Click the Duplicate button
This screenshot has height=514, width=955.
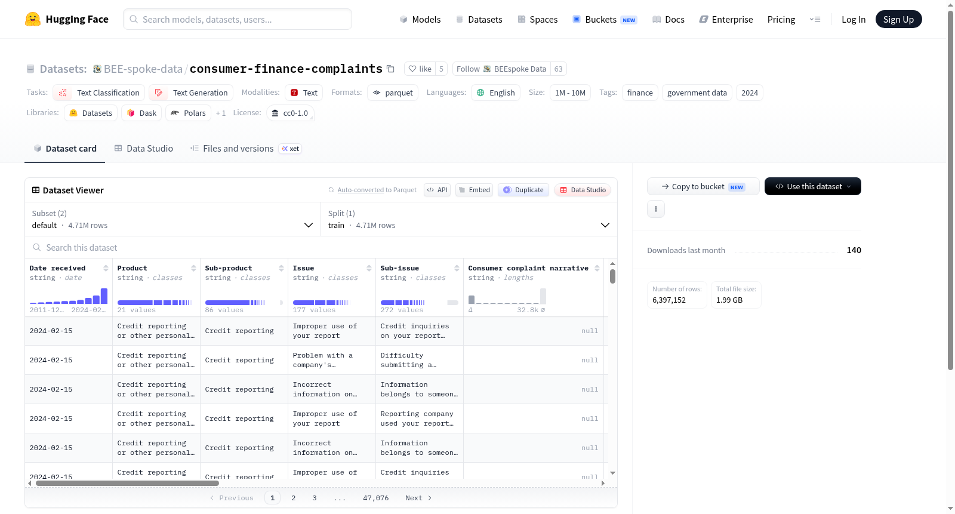pyautogui.click(x=523, y=190)
